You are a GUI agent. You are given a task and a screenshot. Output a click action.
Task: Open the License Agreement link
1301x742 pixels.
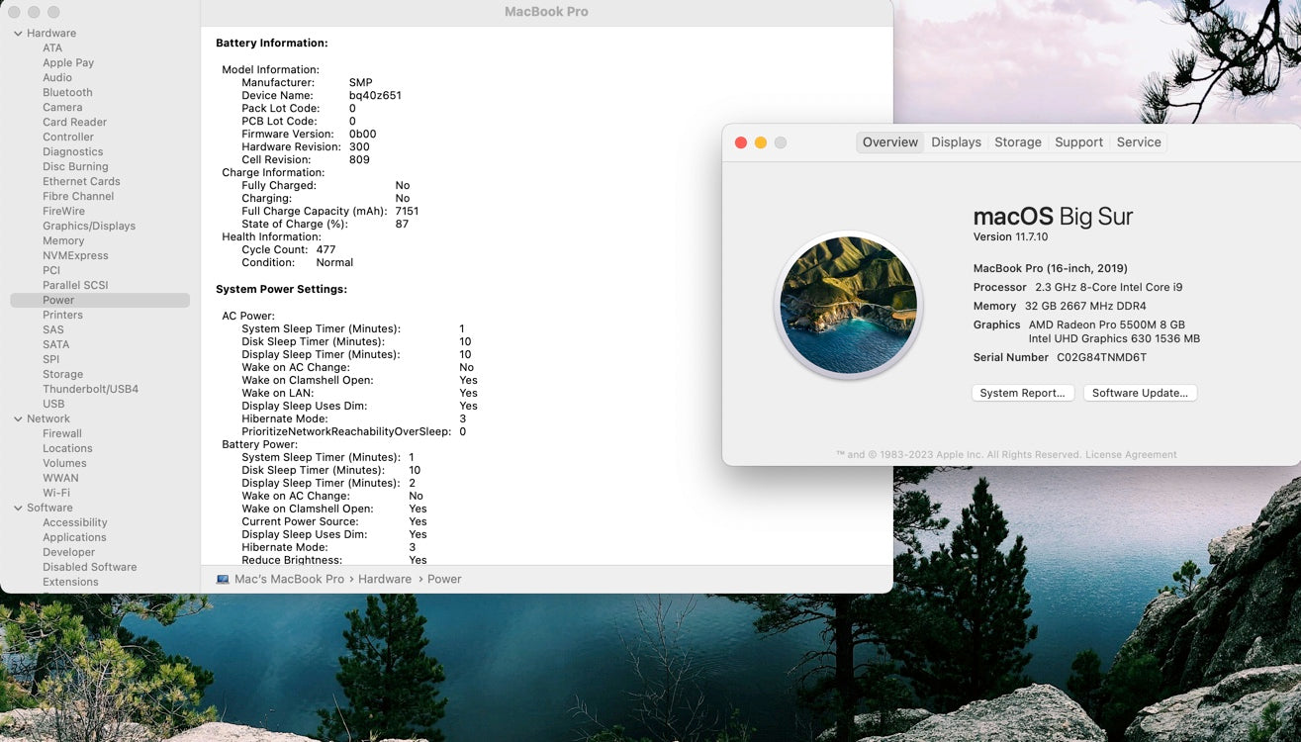tap(1131, 455)
